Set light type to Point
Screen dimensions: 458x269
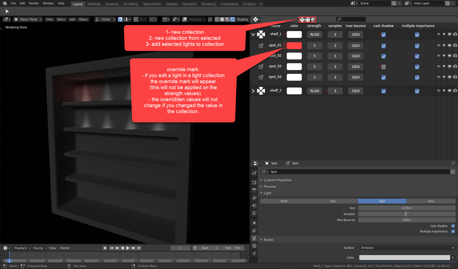click(x=284, y=201)
